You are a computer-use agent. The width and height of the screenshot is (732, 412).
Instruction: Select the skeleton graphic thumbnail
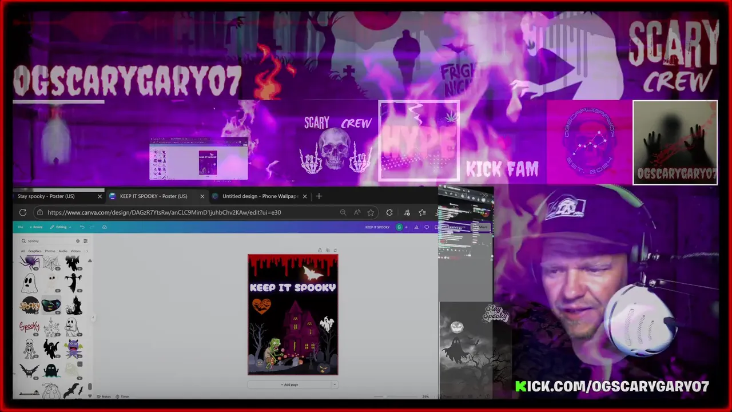29,348
